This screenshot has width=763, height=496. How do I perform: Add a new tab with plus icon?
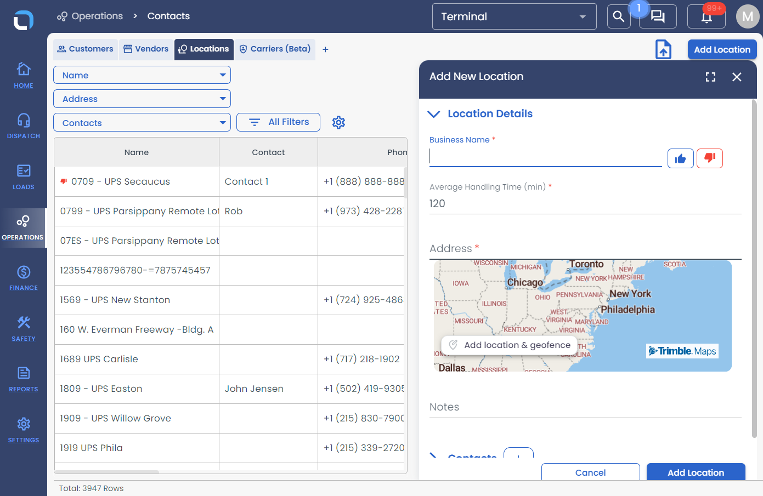(325, 49)
